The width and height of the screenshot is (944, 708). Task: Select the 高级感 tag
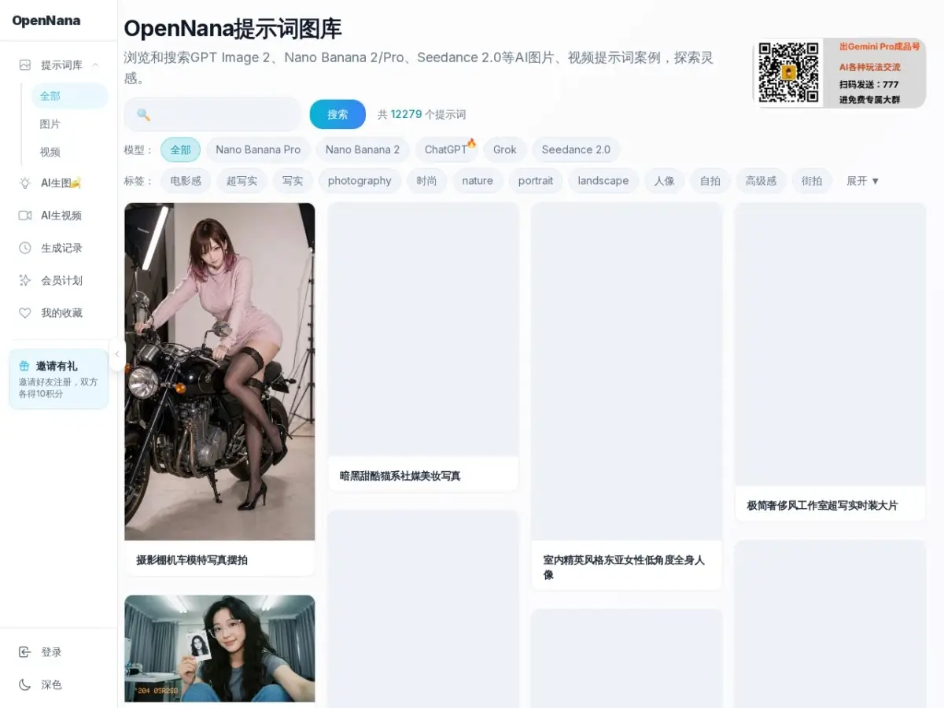tap(761, 181)
